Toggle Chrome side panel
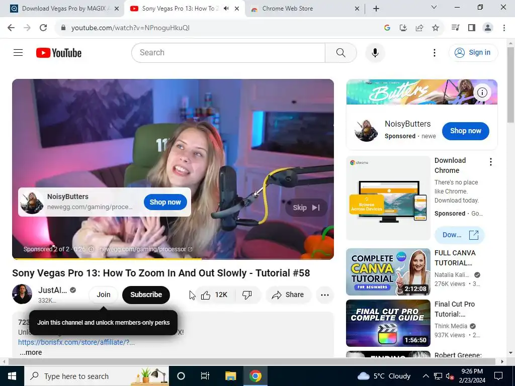Screen dimensions: 515x386 point(472,28)
